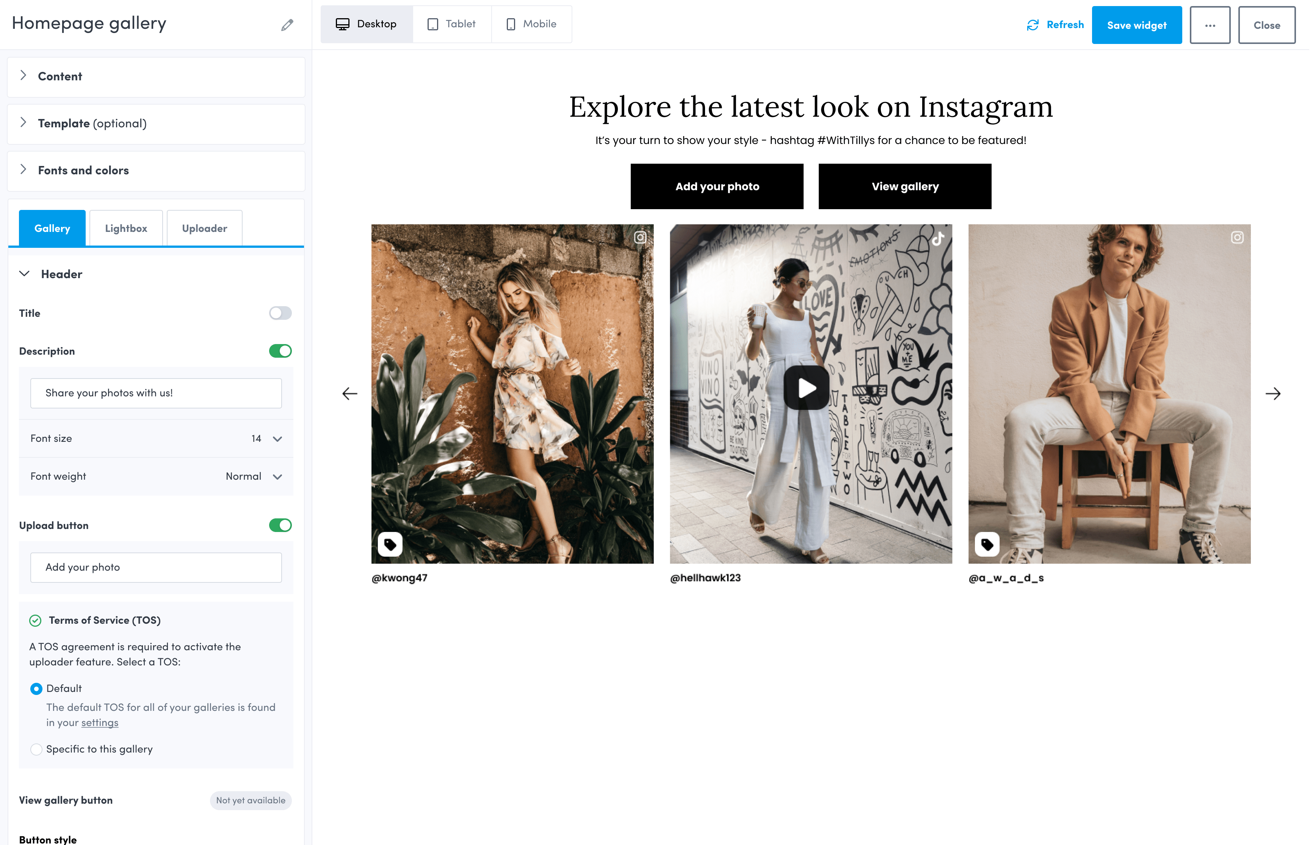Click Instagram icon on the @kwong47 photo
Image resolution: width=1310 pixels, height=845 pixels.
point(640,238)
